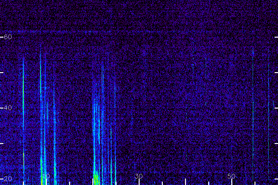Image resolution: width=278 pixels, height=185 pixels.
Task: Click the 40 label on the vertical axis
Action: (x=8, y=108)
